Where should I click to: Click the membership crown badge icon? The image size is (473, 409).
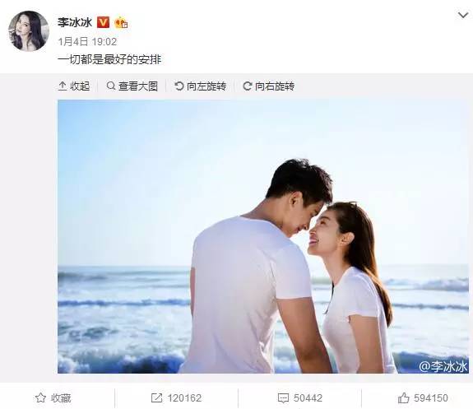pos(121,23)
